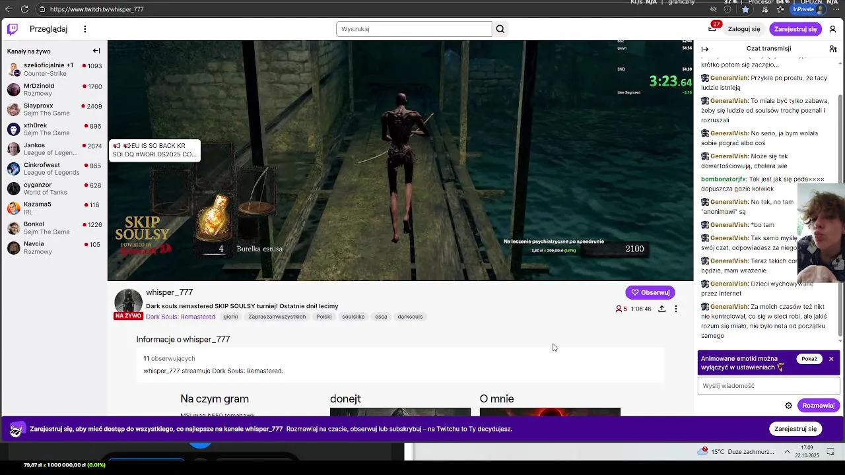Image resolution: width=845 pixels, height=475 pixels.
Task: Click bombonatorjfx username in chat
Action: 724,179
